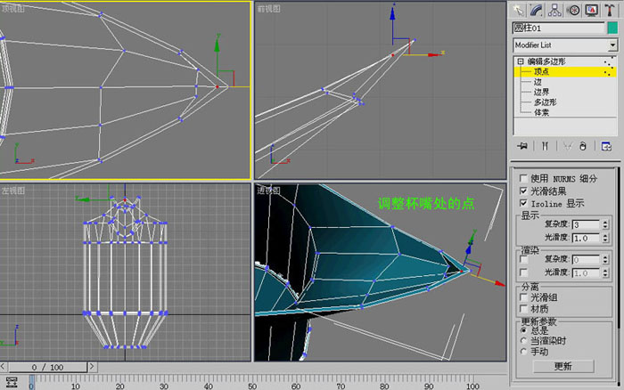Switch to the Modify panel tab
Screen dimensions: 624x390
[536, 11]
